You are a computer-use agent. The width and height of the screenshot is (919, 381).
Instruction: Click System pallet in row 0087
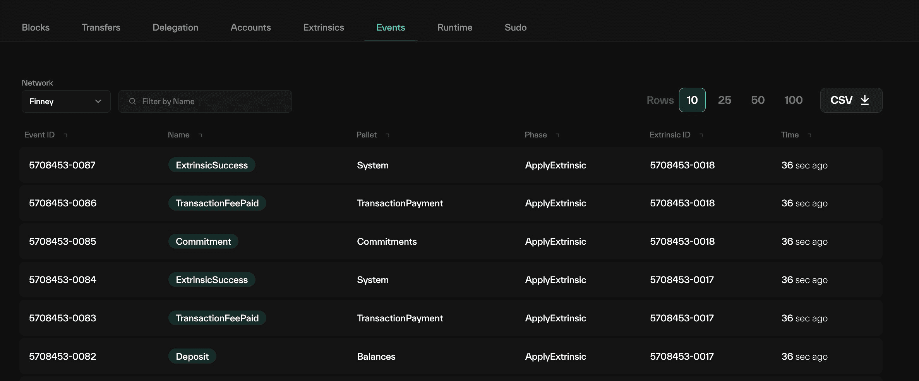pos(373,165)
